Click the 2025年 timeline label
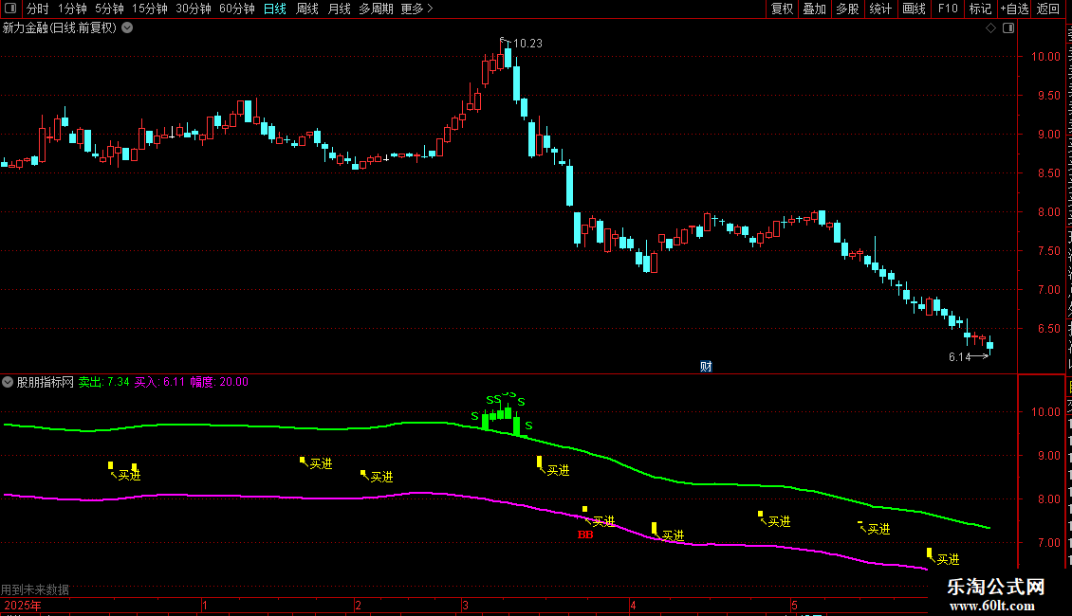 pos(23,606)
